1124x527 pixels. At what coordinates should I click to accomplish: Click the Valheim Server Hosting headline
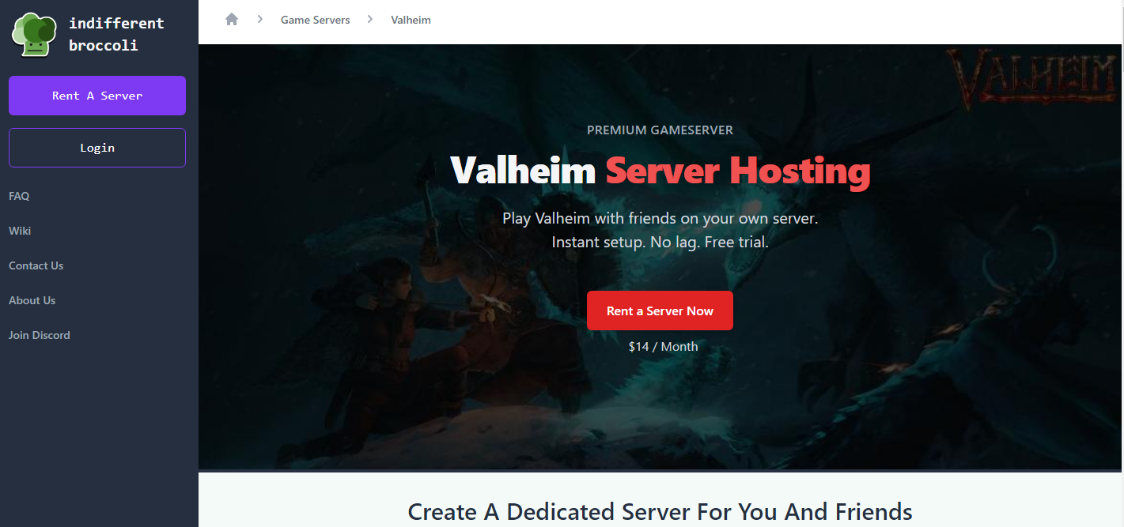tap(660, 170)
